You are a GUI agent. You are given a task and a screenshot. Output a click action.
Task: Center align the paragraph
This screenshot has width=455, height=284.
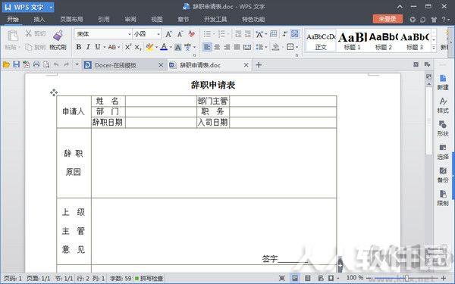tap(217, 47)
